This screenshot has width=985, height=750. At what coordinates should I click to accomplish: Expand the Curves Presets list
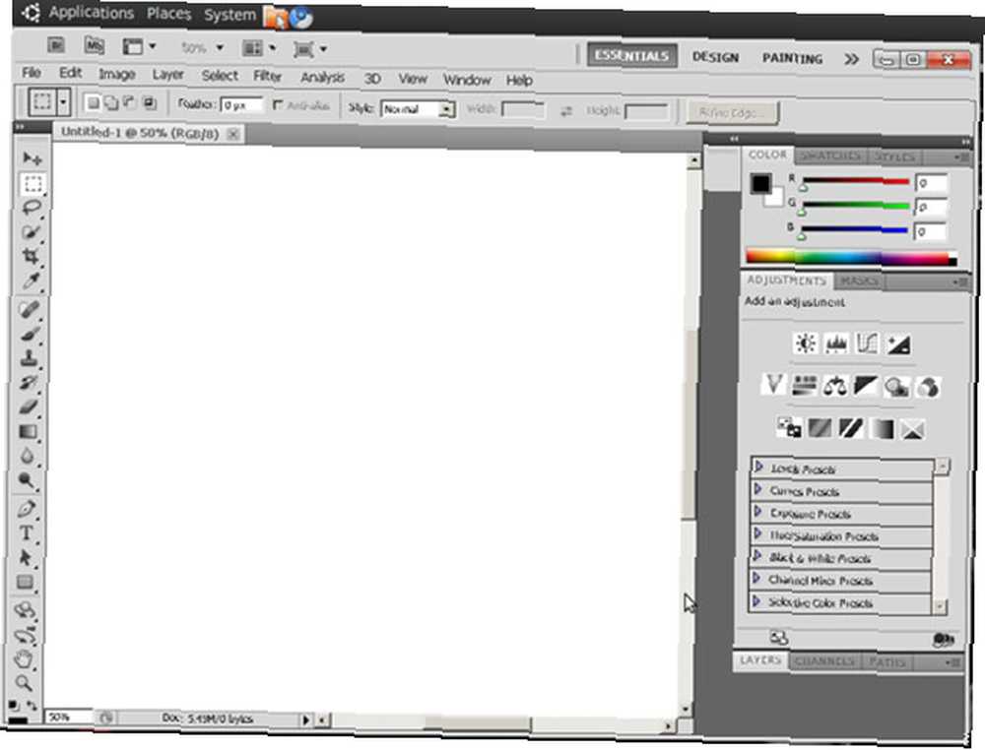757,489
